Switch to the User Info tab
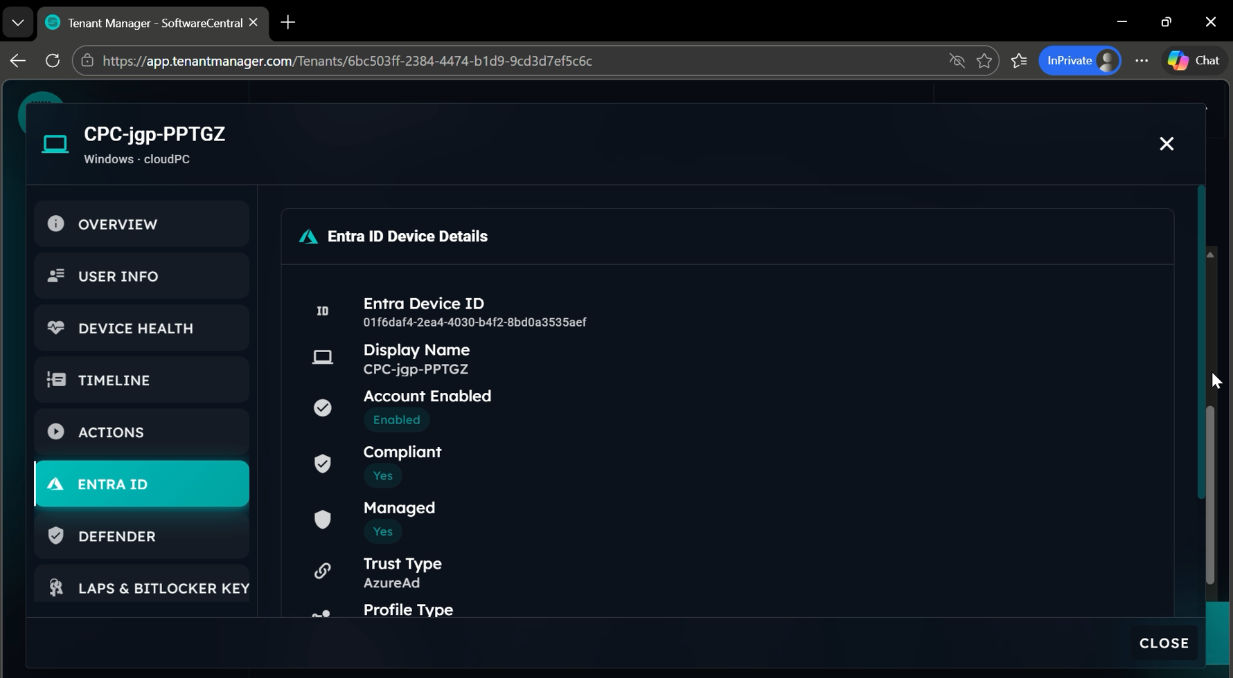The image size is (1233, 678). pyautogui.click(x=141, y=276)
